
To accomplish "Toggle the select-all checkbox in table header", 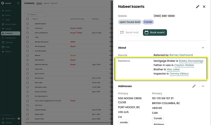I will pyautogui.click(x=28, y=19).
